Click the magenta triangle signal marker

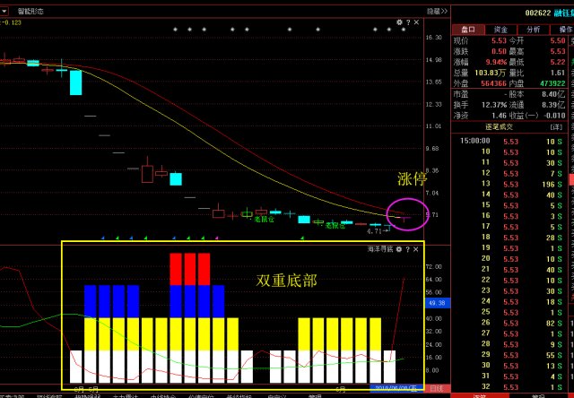pos(217,238)
